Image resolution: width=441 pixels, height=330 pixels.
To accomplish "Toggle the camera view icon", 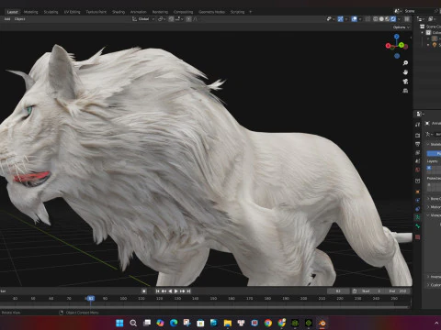I will pyautogui.click(x=405, y=82).
